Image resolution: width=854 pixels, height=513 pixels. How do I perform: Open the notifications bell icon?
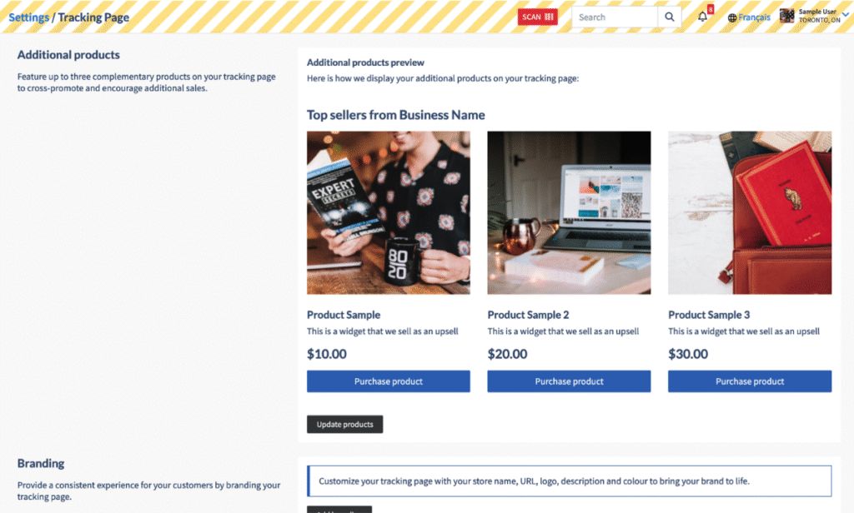(702, 17)
